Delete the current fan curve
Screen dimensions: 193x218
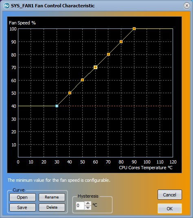pos(52,207)
